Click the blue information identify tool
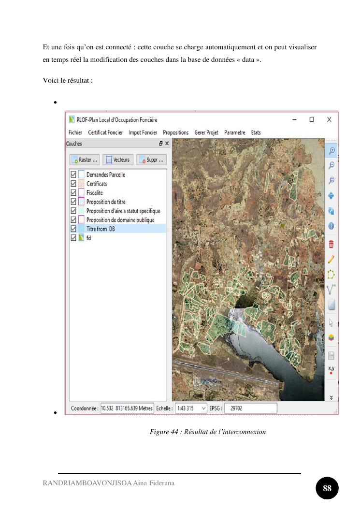This screenshot has width=360, height=509. 331,226
